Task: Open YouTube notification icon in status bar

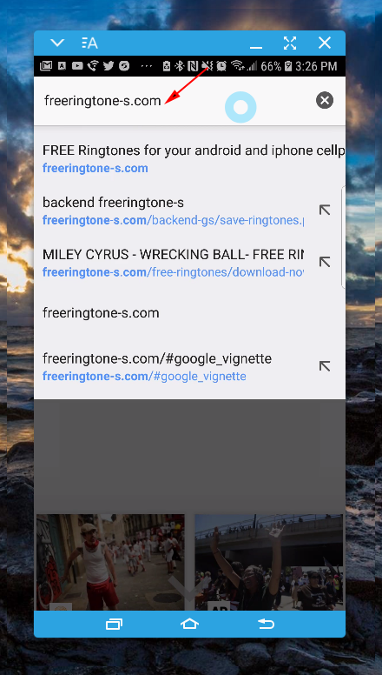Action: pos(77,66)
